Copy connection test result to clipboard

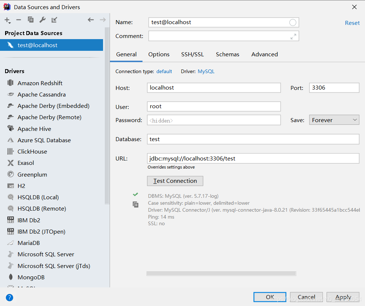coord(136,204)
